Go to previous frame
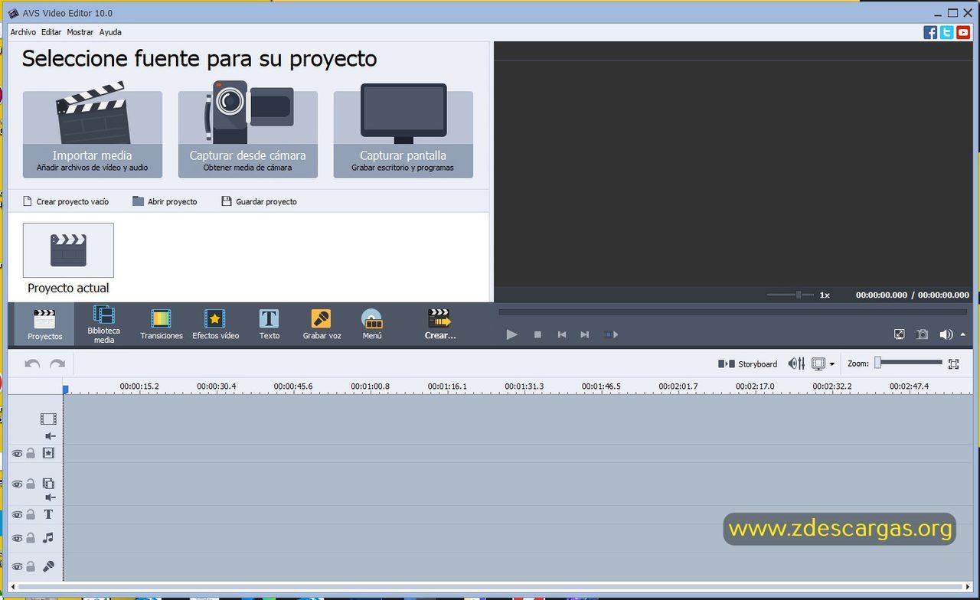Image resolution: width=980 pixels, height=600 pixels. (561, 334)
